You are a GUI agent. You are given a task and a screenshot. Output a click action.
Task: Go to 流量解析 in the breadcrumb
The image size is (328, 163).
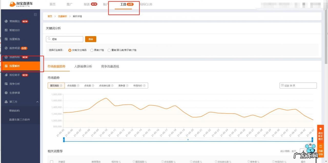click(x=62, y=16)
